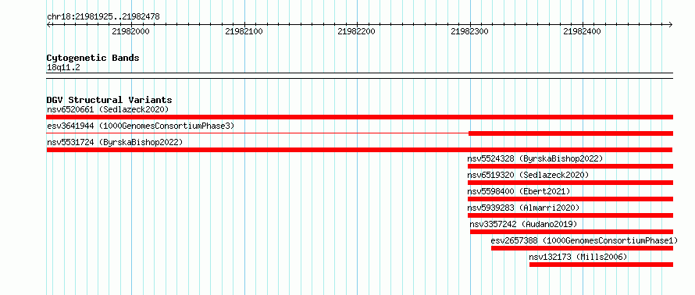
Task: Click the cytogenetic band 18q11.2 bar
Action: coord(359,76)
